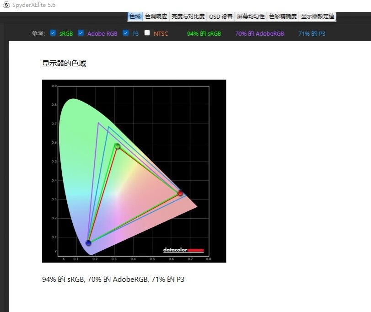371x312 pixels.
Task: Click the SpyderXElite app icon in title bar
Action: 6,5
